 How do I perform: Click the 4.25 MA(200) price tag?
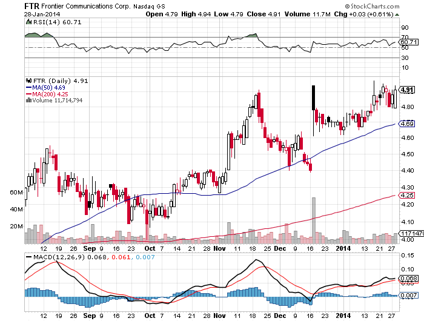pyautogui.click(x=407, y=195)
